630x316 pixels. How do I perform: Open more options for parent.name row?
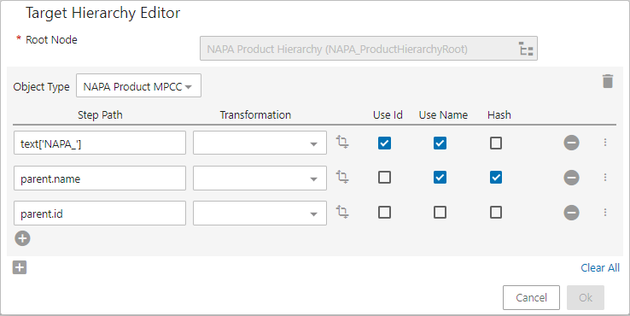coord(605,178)
